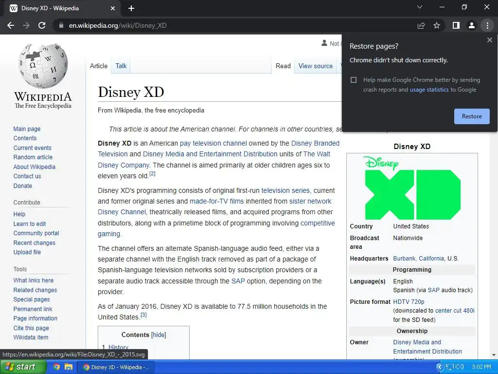Open the Chrome profile avatar icon
Image resolution: width=498 pixels, height=374 pixels.
pos(472,25)
